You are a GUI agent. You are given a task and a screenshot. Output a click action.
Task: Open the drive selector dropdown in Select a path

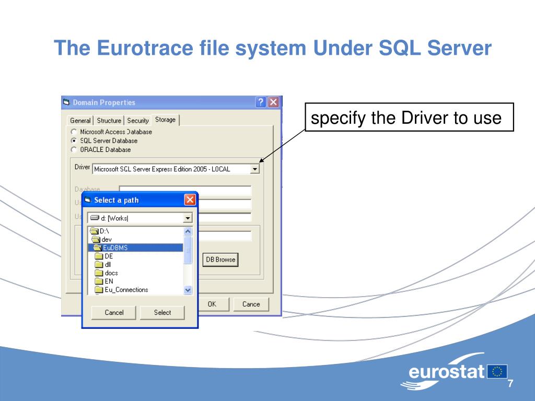pos(188,218)
